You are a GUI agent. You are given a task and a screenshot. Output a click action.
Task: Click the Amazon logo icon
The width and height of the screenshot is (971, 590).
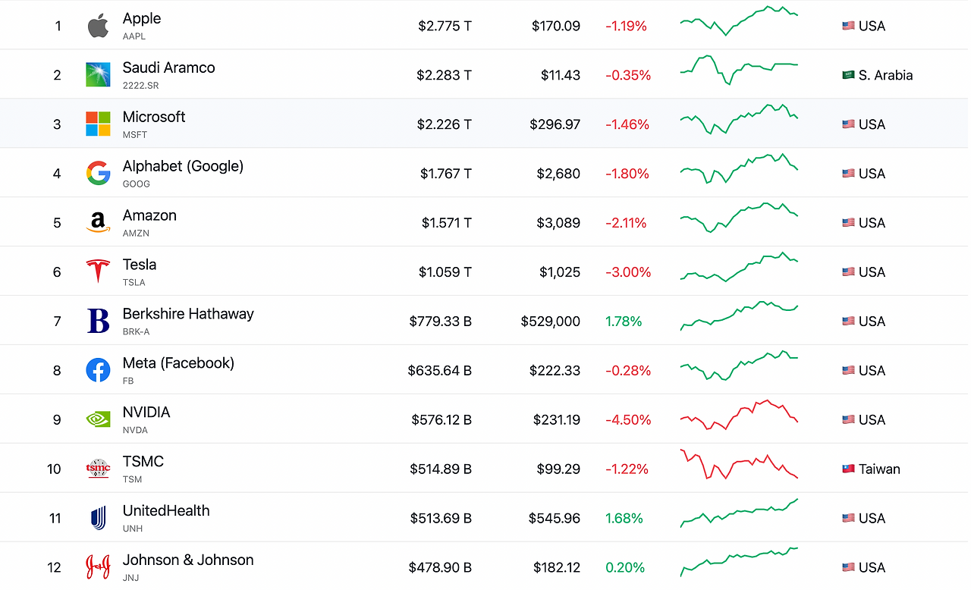(x=98, y=222)
